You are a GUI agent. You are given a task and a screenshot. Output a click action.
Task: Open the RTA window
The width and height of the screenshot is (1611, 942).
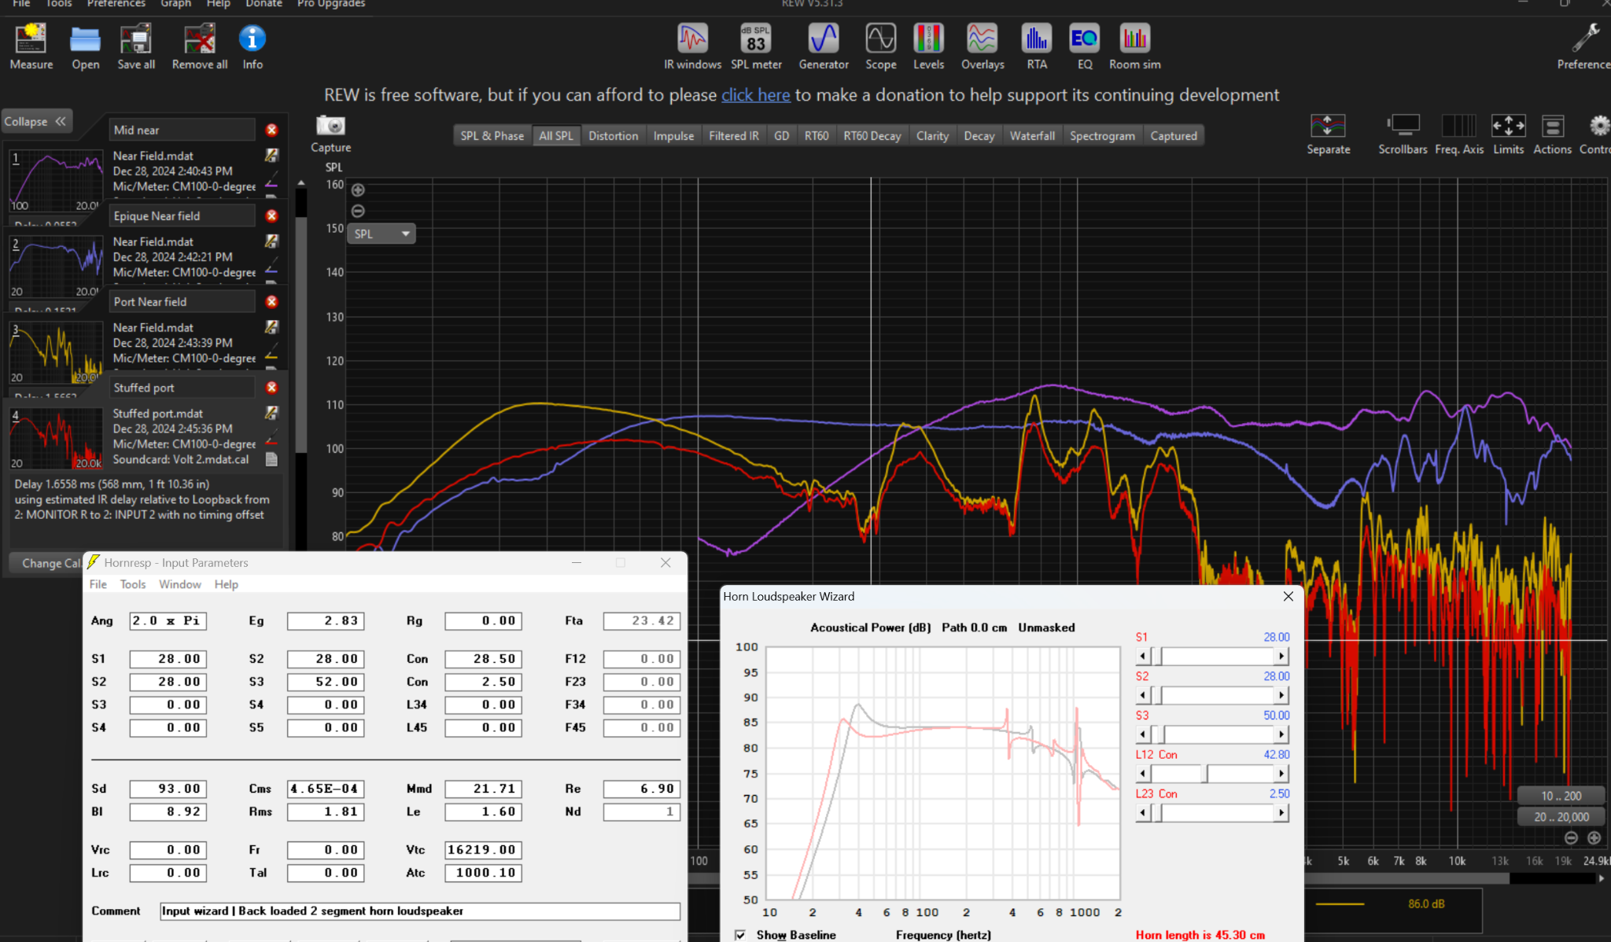(1037, 39)
